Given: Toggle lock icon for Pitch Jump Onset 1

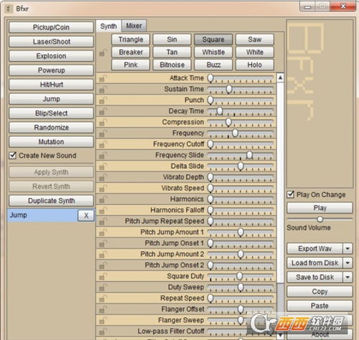Looking at the screenshot, I should click(103, 243).
